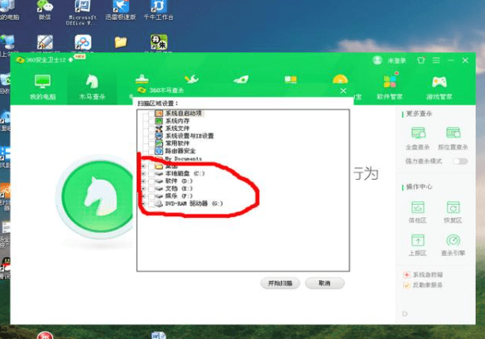Check the DVD-RAM 驱动器 (G:) checkbox
The image size is (485, 339).
pos(151,204)
